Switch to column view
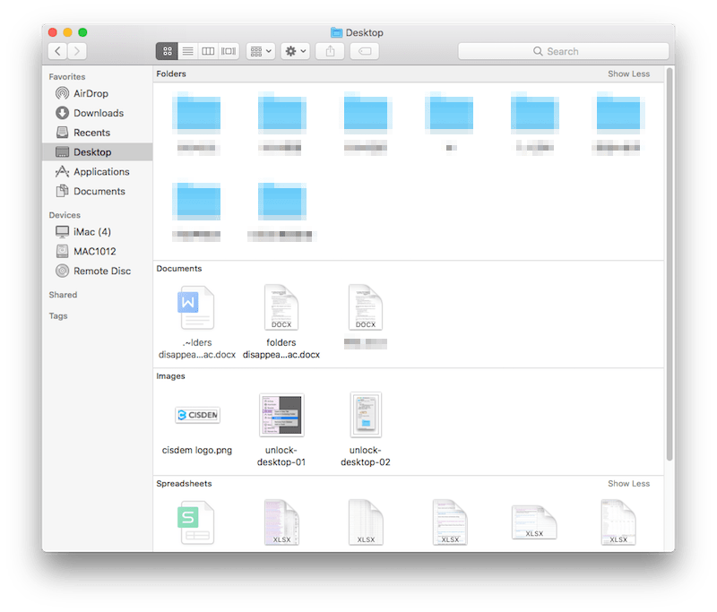The image size is (717, 612). pyautogui.click(x=207, y=51)
